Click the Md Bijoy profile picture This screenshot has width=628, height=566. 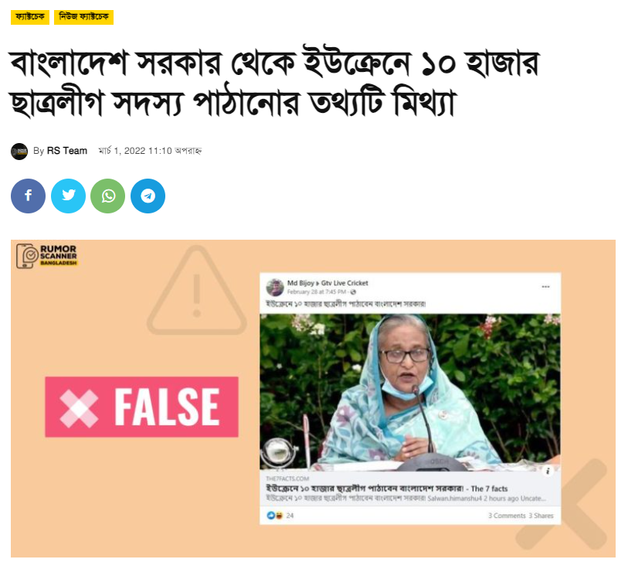click(275, 287)
